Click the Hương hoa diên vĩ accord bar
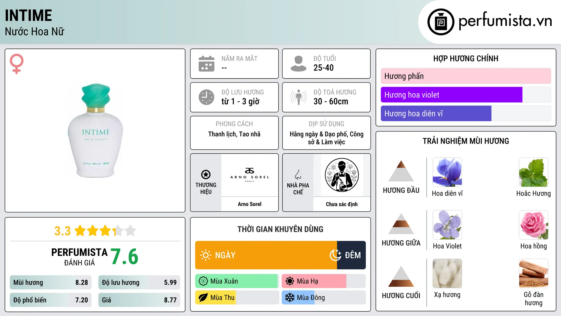 pyautogui.click(x=466, y=114)
